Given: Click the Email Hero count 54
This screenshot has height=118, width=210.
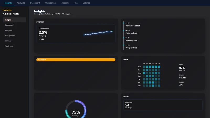Looking at the screenshot, I should click(127, 105).
